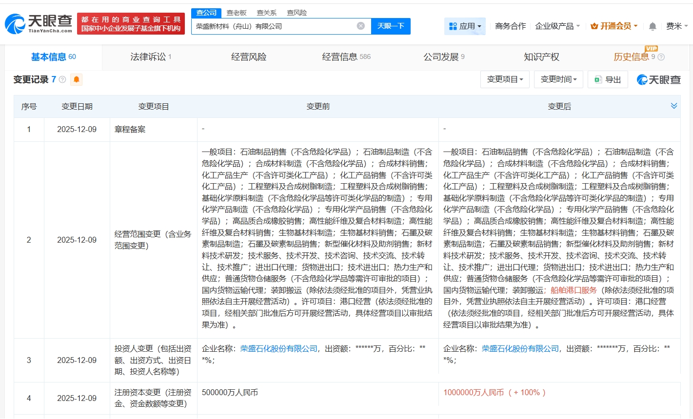Viewport: 693px width, 419px height.
Task: Select the 查老板 search mode tab
Action: [237, 13]
